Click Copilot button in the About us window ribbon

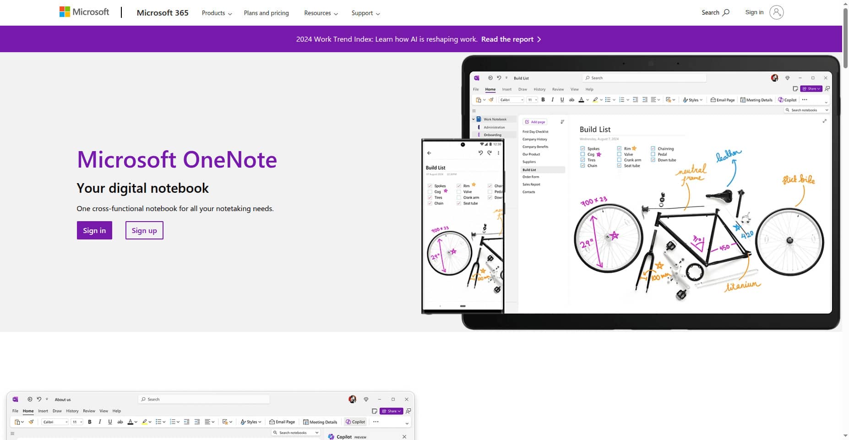355,422
